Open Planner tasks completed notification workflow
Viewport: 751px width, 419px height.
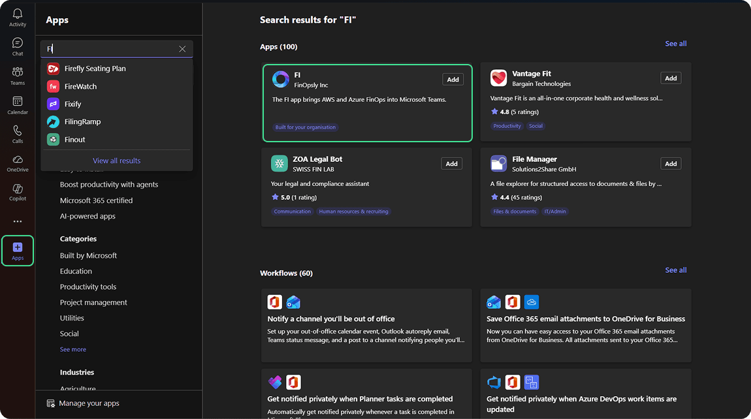pyautogui.click(x=366, y=394)
